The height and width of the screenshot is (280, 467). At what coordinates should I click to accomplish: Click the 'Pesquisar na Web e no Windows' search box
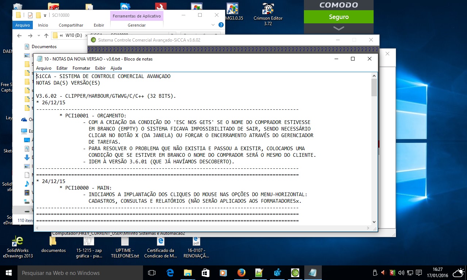[x=80, y=273]
